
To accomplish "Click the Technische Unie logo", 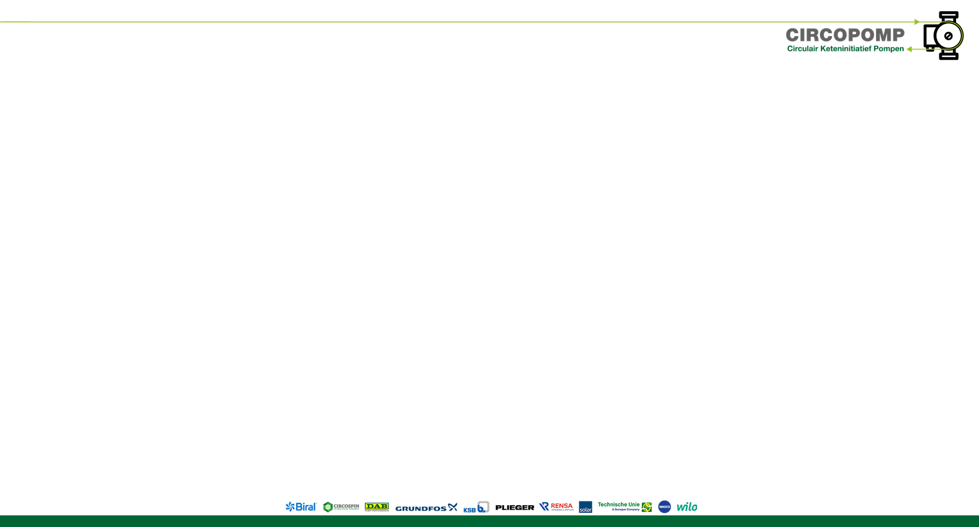I will [625, 507].
